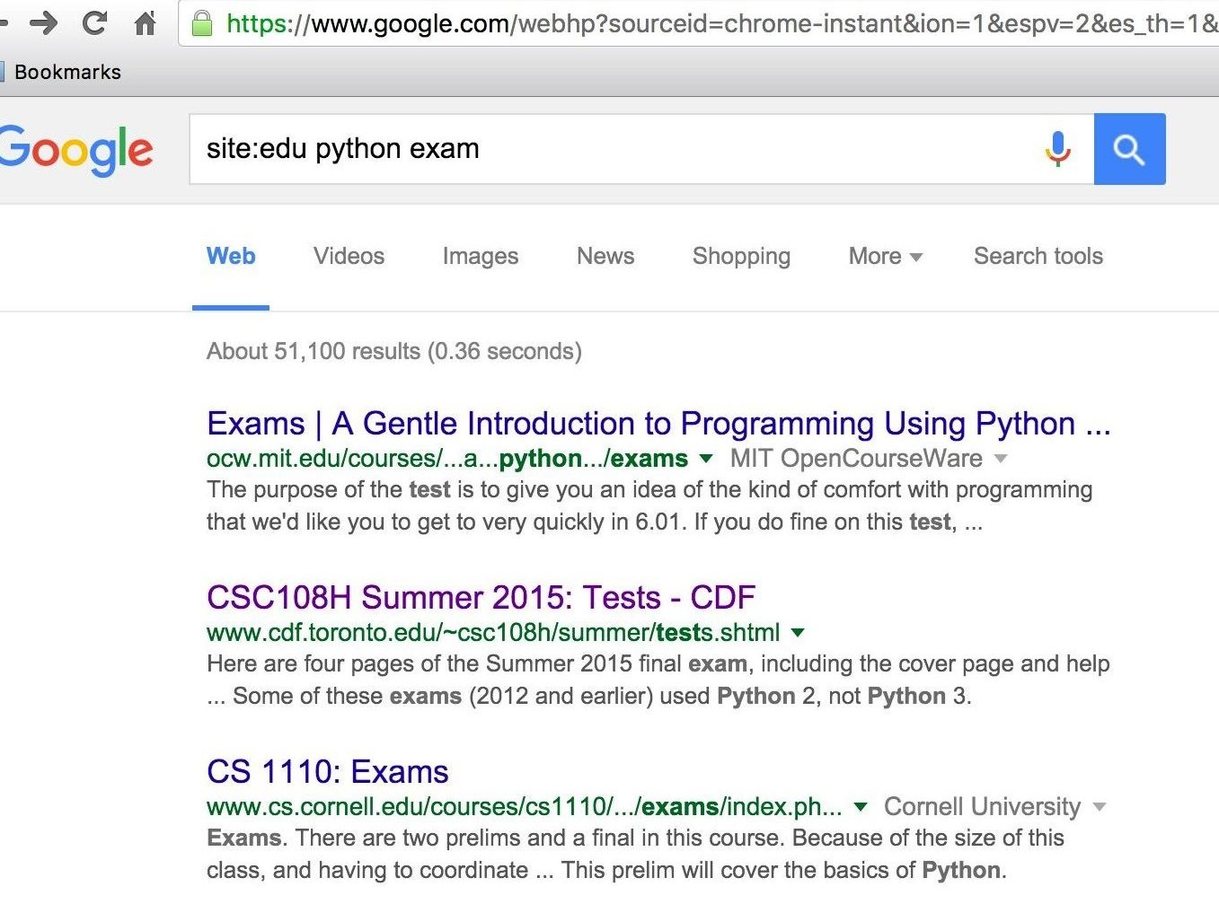This screenshot has width=1219, height=913.
Task: Click the snippet 'The purpose of the test'
Action: [649, 505]
